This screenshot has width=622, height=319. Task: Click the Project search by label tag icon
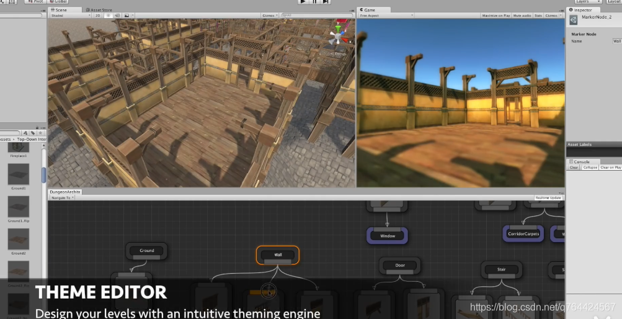(x=33, y=133)
